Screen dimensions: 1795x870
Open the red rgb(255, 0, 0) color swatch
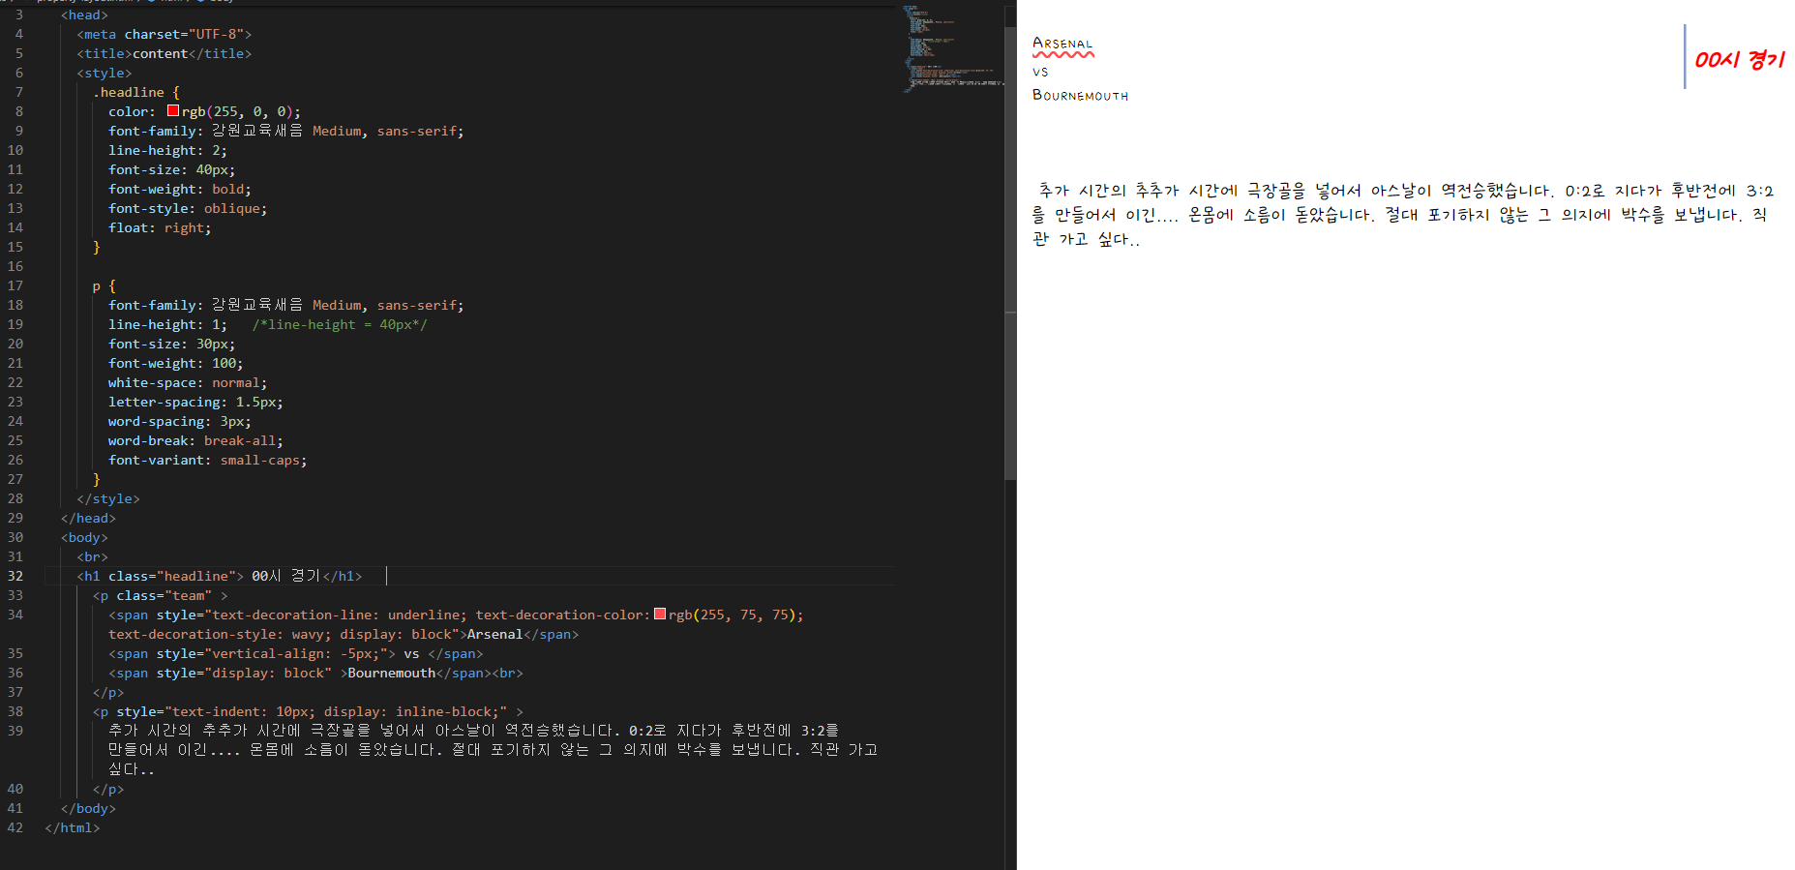pyautogui.click(x=173, y=110)
